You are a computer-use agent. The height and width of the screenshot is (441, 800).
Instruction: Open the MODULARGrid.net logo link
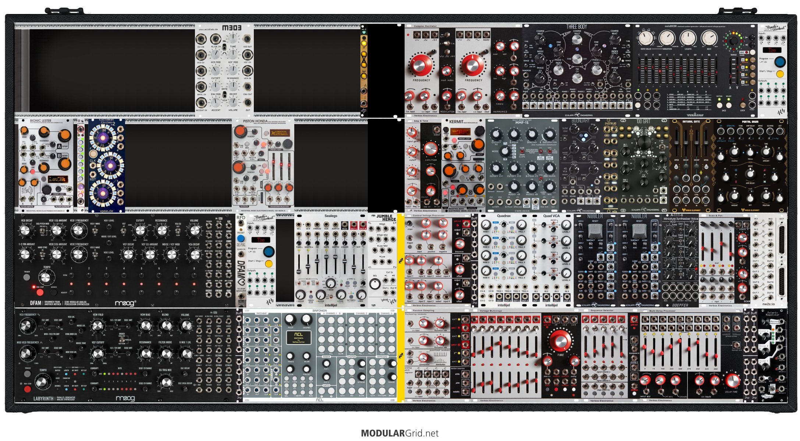tap(400, 433)
